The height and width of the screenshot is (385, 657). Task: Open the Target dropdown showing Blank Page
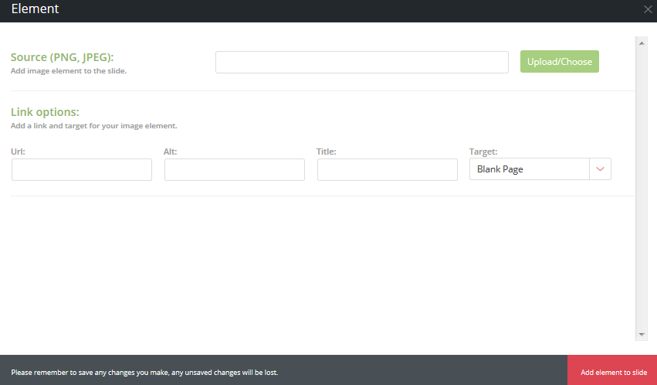530,169
